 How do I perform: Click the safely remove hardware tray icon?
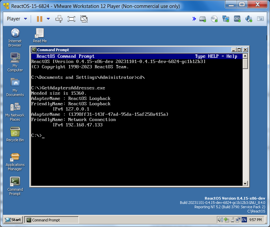[x=232, y=220]
